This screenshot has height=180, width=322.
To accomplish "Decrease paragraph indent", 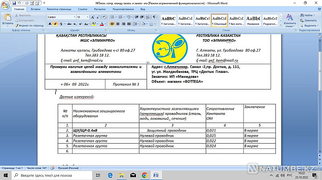I will coord(136,17).
